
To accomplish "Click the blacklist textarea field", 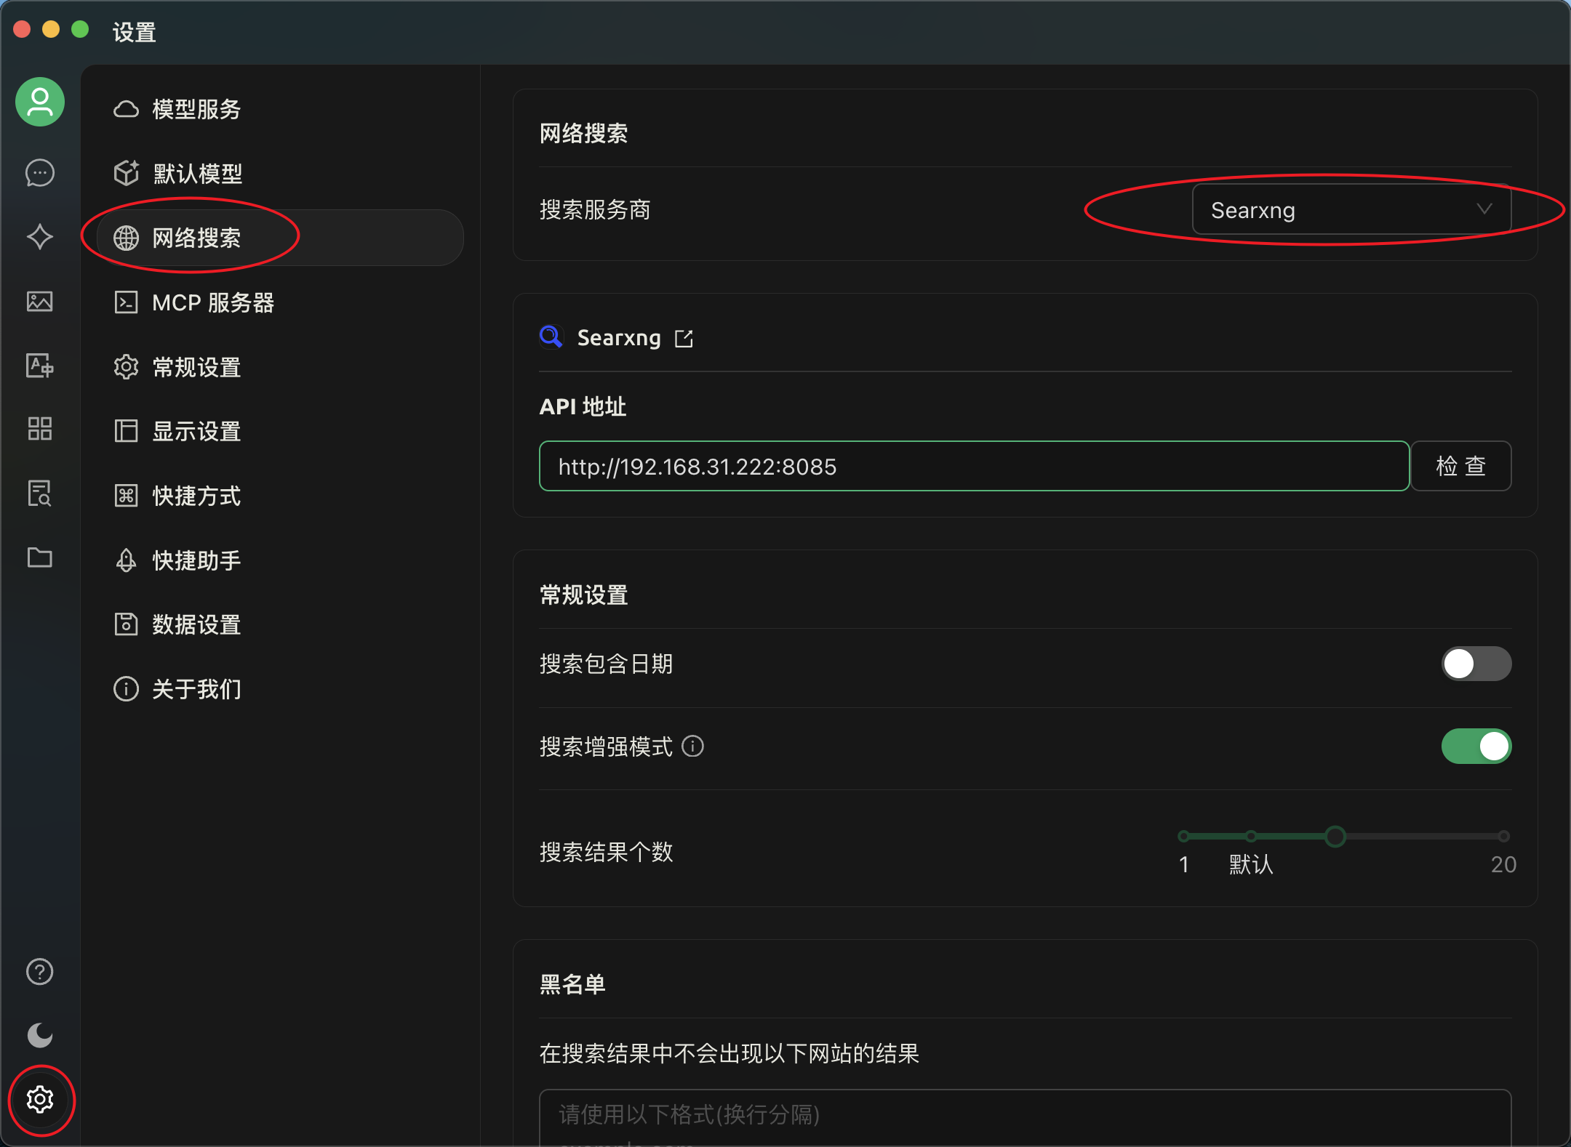I will click(1025, 1118).
